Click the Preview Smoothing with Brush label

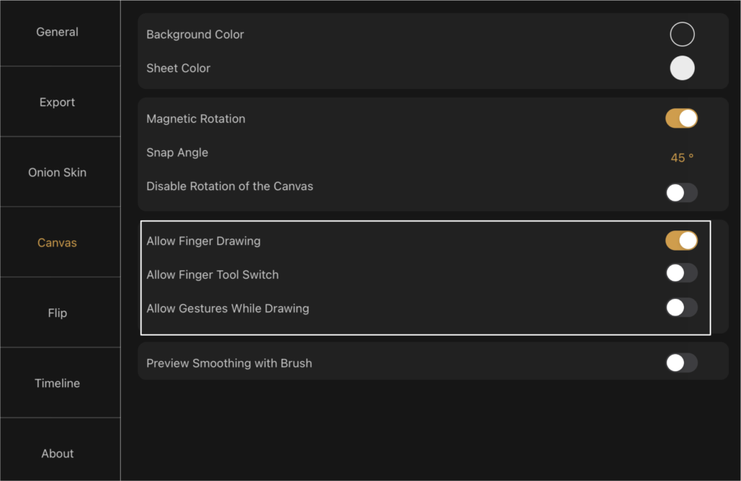click(229, 363)
